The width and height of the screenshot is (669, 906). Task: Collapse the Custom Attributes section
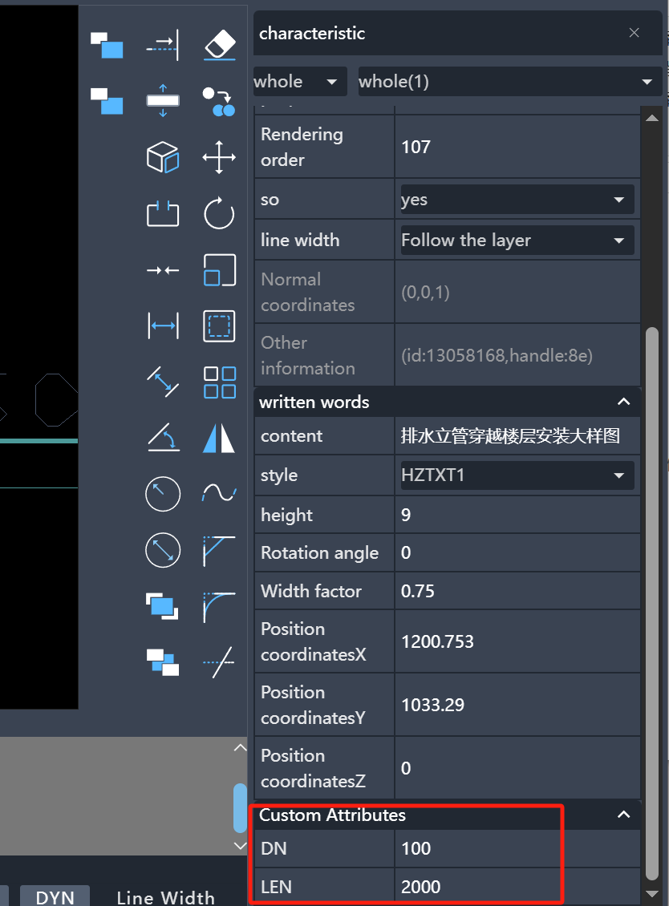623,815
